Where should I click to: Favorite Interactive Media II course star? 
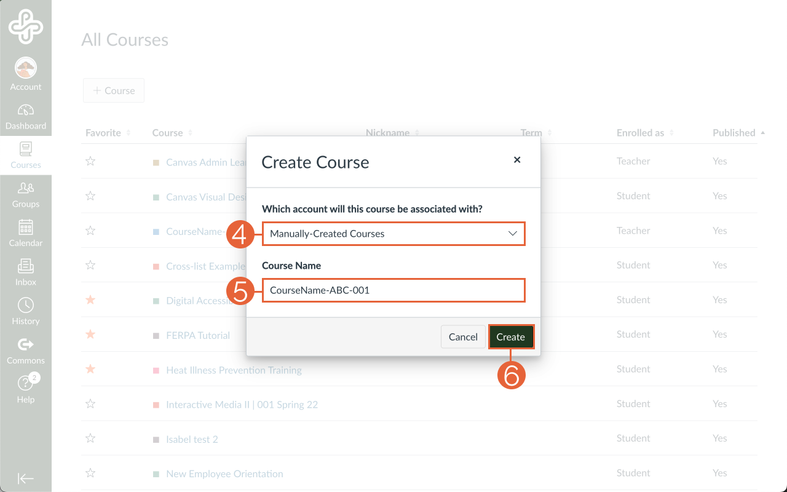click(90, 403)
